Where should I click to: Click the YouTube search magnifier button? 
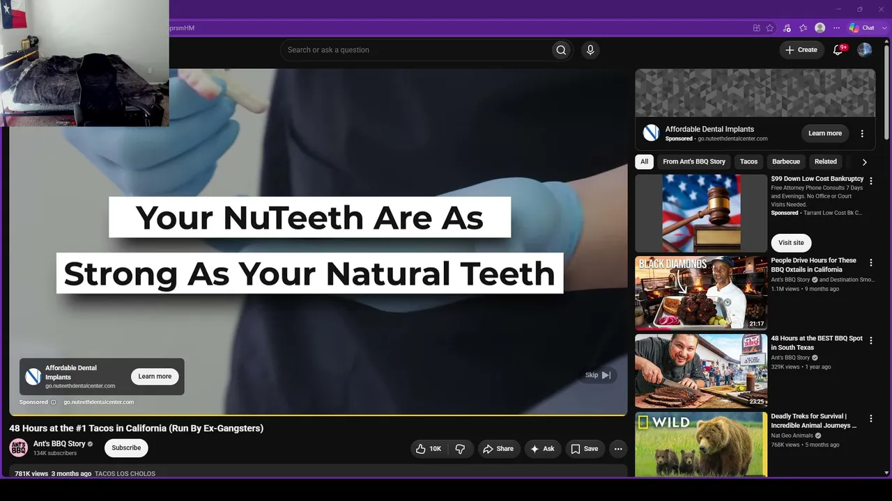click(561, 50)
